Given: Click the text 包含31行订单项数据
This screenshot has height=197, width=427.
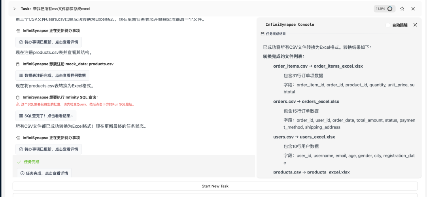Looking at the screenshot, I should click(x=303, y=76).
